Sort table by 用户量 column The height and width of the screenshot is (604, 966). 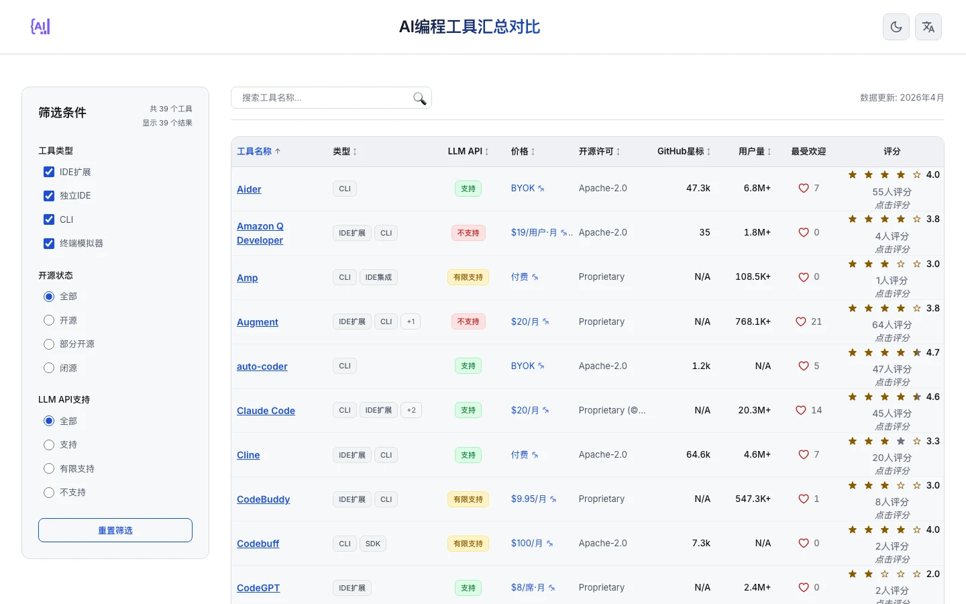click(x=755, y=152)
